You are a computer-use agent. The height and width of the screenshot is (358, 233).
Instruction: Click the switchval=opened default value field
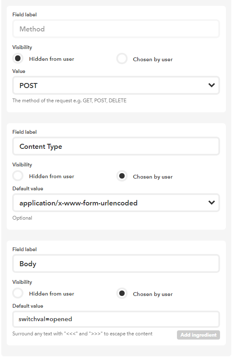[x=116, y=319]
